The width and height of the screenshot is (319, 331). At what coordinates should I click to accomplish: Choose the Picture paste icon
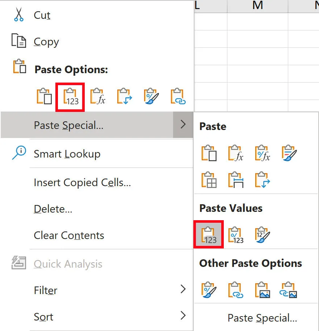point(263,290)
